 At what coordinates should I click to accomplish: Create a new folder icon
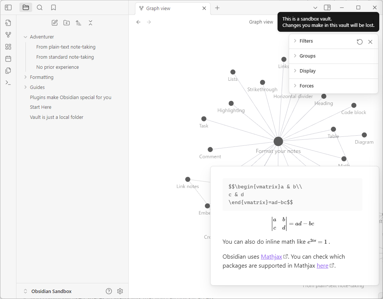pos(67,23)
